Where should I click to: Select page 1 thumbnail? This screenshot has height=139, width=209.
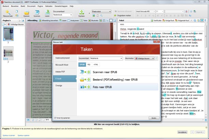coord(8,34)
